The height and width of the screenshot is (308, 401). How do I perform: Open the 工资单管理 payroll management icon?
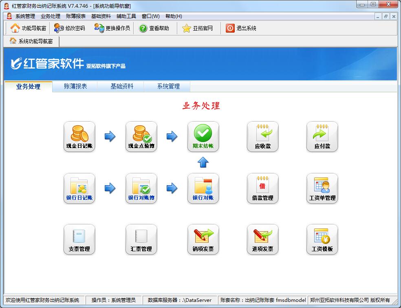322,188
